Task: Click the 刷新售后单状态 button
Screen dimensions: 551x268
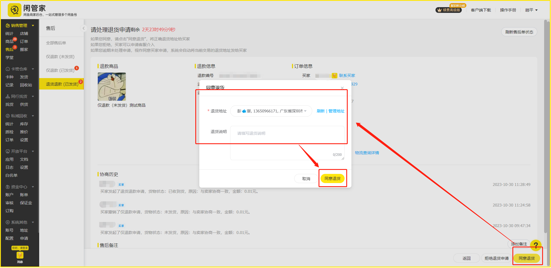Action: click(x=519, y=32)
